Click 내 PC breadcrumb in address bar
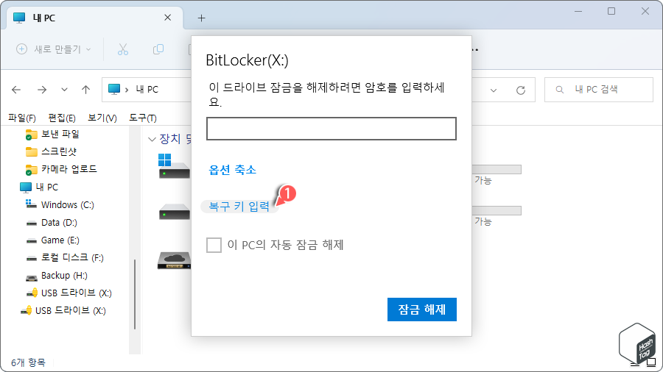This screenshot has height=372, width=663. tap(147, 90)
